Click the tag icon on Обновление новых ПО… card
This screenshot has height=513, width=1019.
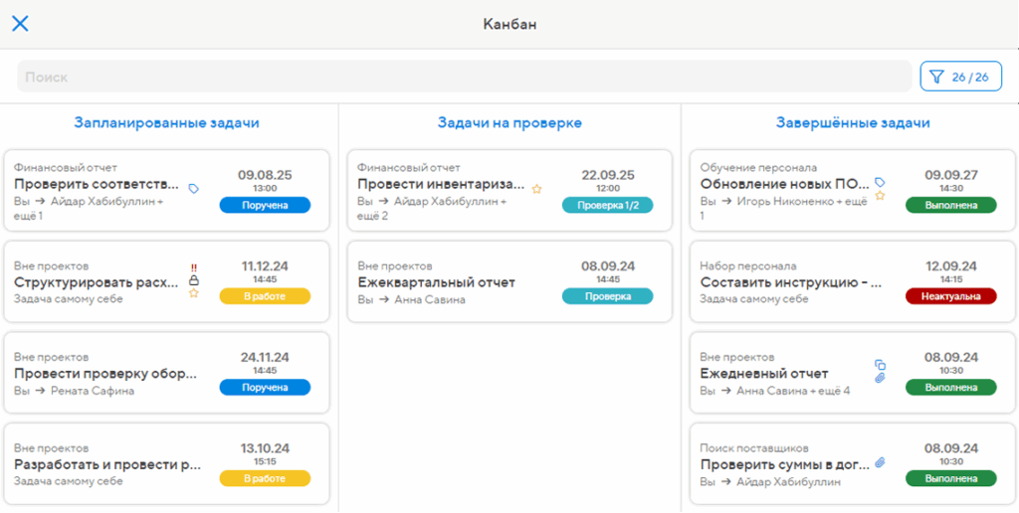coord(880,182)
